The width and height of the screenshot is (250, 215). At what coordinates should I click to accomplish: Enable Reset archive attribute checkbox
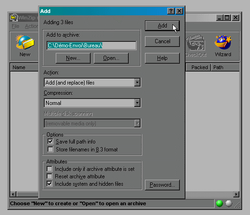coord(49,176)
